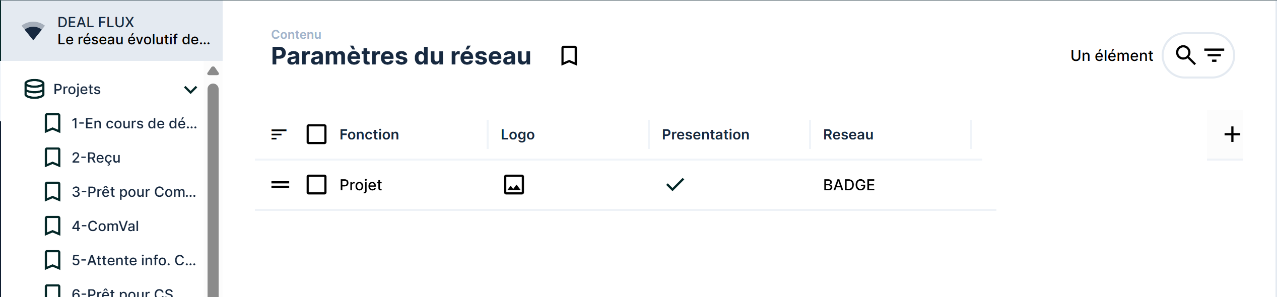Click the BADGE value in Reseau column
1277x297 pixels.
pos(849,185)
